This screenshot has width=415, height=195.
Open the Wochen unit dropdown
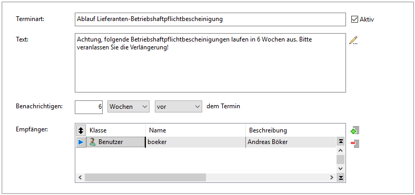129,107
